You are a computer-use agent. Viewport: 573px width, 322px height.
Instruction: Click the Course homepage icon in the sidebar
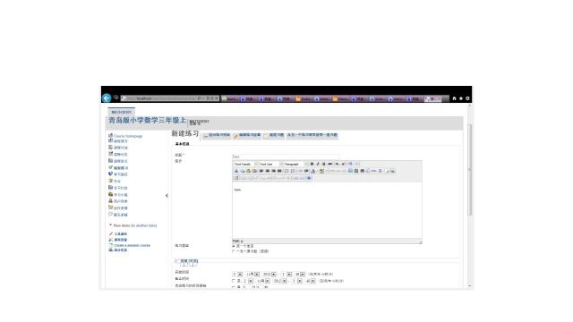coord(110,135)
